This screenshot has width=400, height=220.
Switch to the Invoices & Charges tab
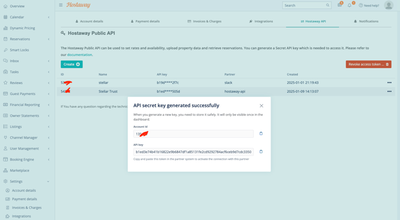tap(204, 21)
